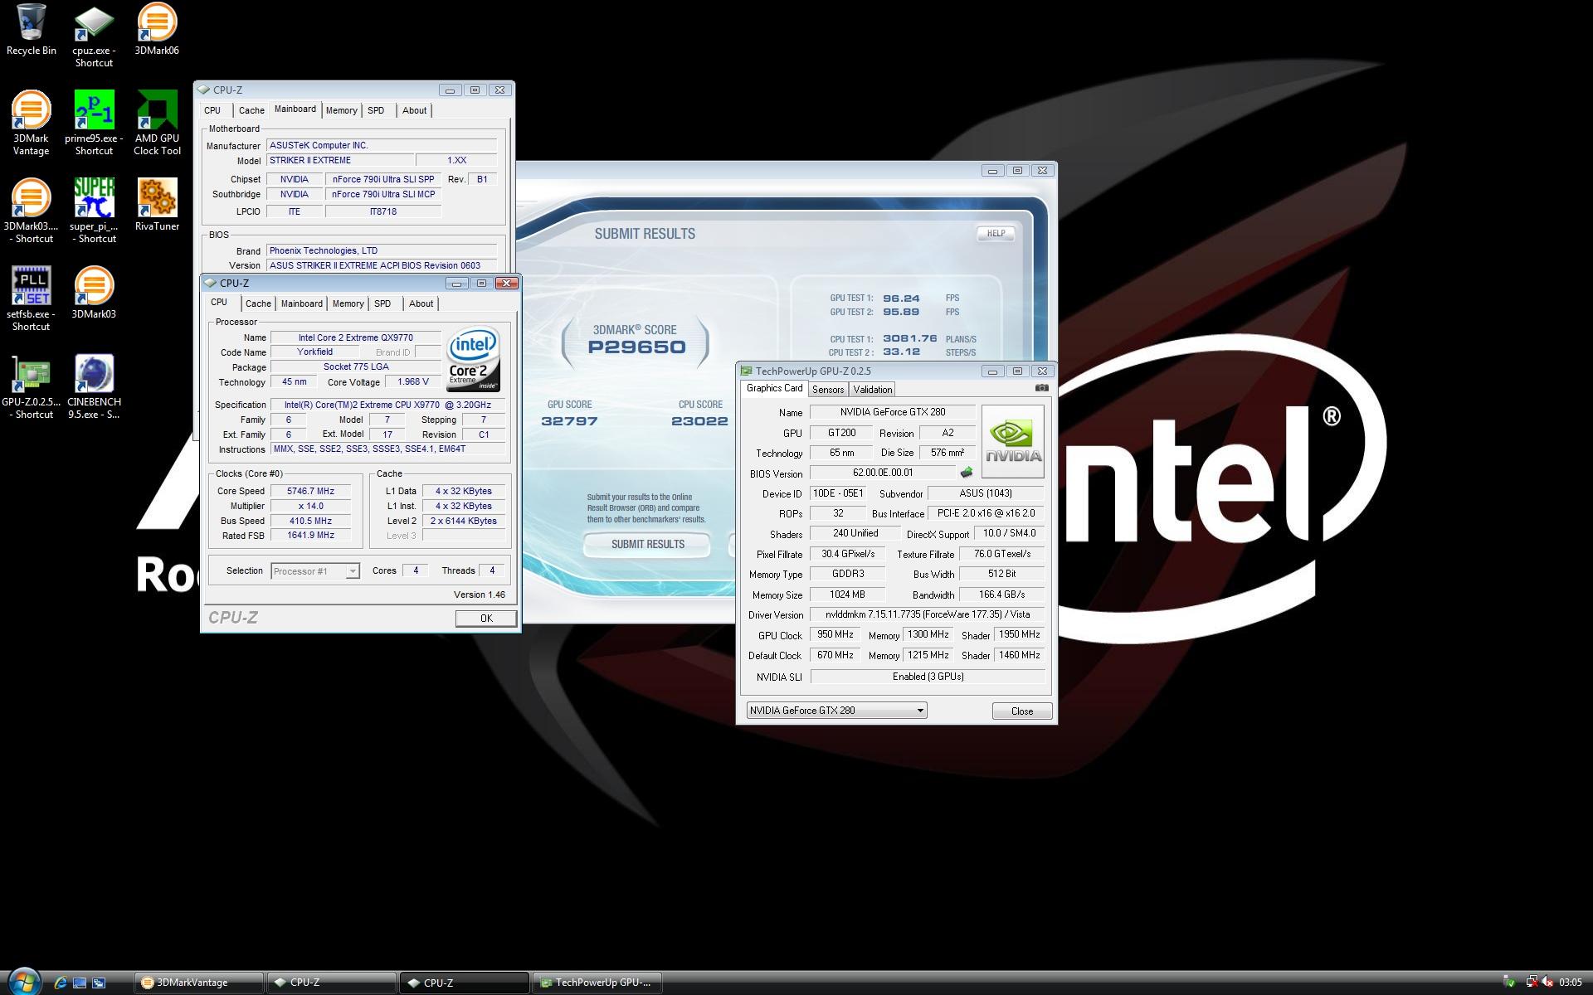Screen dimensions: 1593x995
Task: Switch to the Sensors tab in GPU-Z
Action: (827, 390)
